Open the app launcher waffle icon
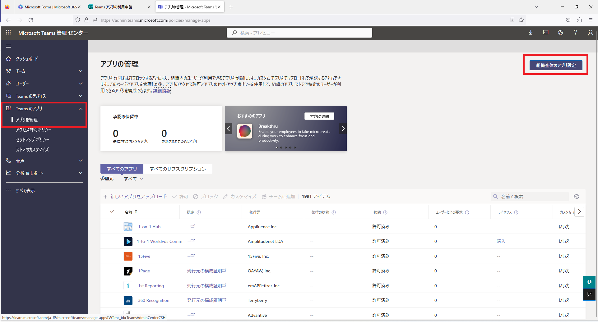The height and width of the screenshot is (323, 598). pyautogui.click(x=8, y=33)
